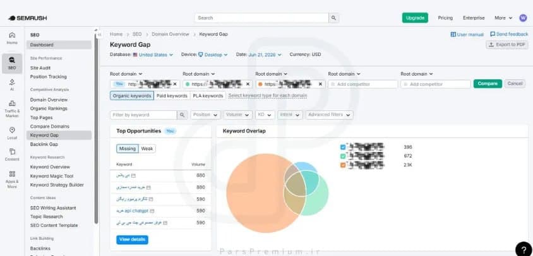Open the Local section in left rail
Screen dimensions: 533x256
click(12, 133)
